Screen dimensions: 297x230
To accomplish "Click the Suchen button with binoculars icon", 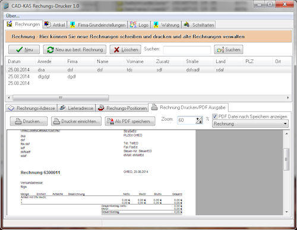I will (229, 49).
